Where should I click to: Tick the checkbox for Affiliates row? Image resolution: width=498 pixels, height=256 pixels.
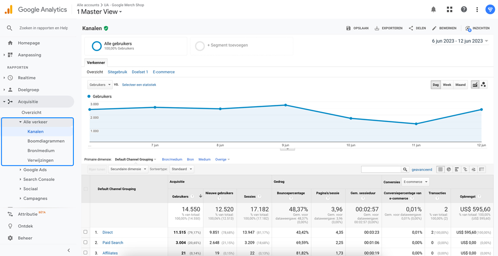click(85, 253)
